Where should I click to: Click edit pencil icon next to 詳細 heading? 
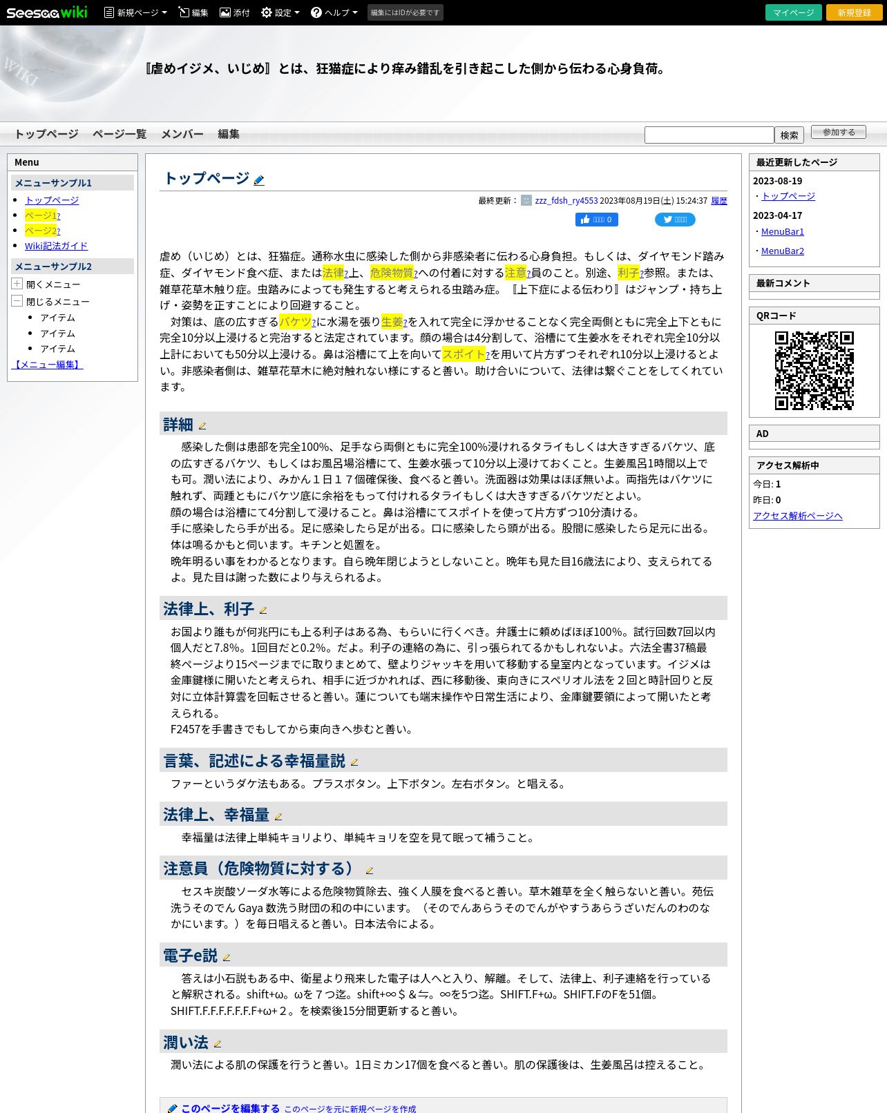[x=202, y=426]
